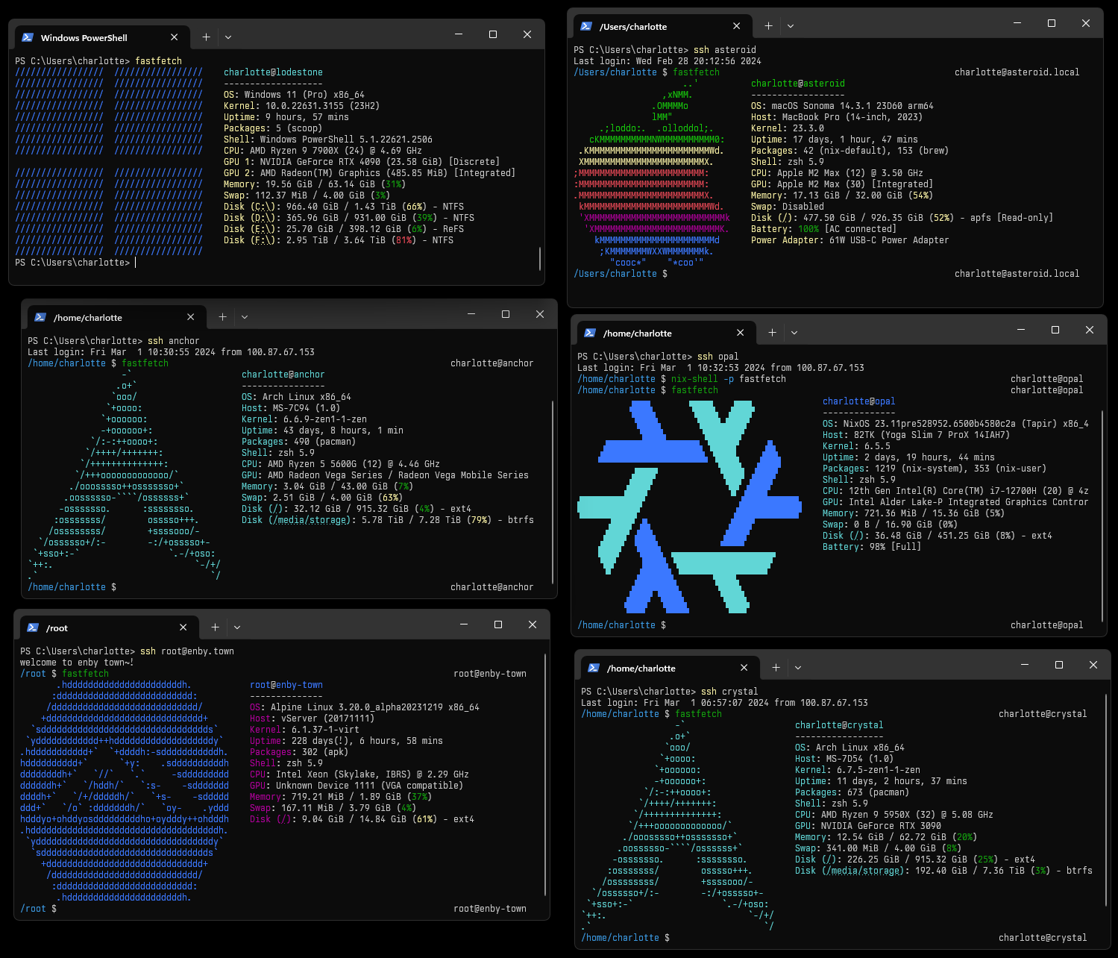This screenshot has height=958, width=1118.
Task: Click 'Uptime: 228 days(!)' line in root window
Action: pyautogui.click(x=346, y=741)
